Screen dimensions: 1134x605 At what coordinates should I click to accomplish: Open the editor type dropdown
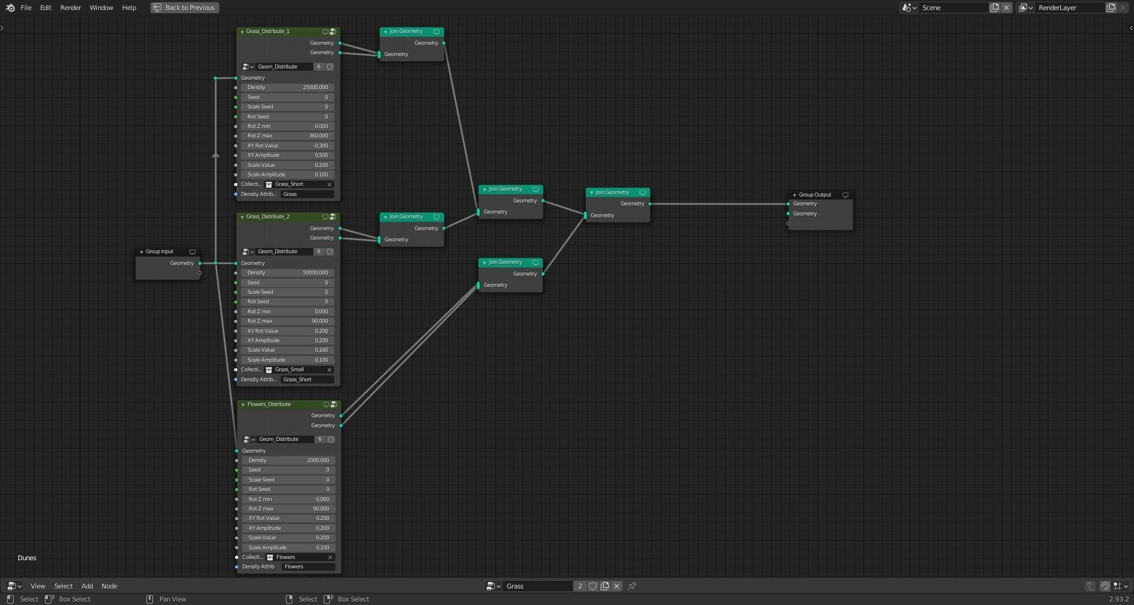(14, 586)
